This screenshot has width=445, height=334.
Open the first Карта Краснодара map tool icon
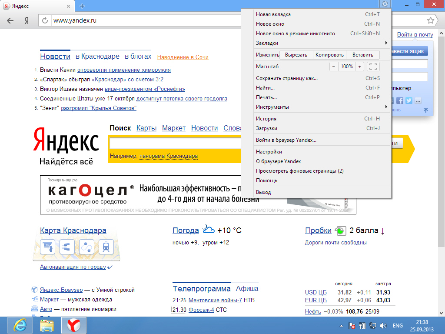pos(48,247)
